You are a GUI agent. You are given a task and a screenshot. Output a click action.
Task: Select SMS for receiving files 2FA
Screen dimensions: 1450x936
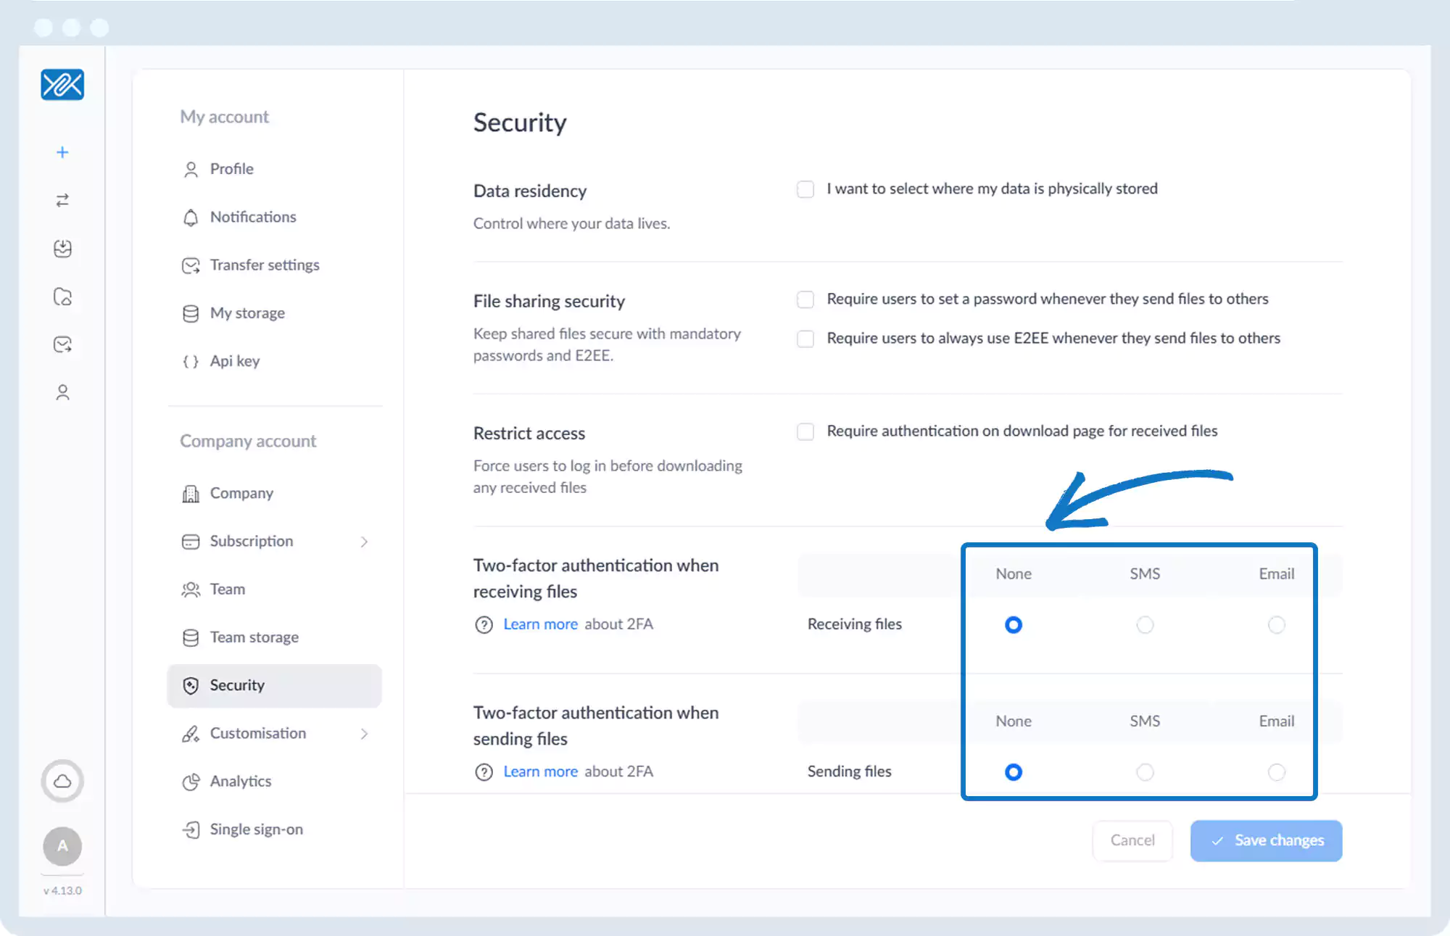[1145, 624]
